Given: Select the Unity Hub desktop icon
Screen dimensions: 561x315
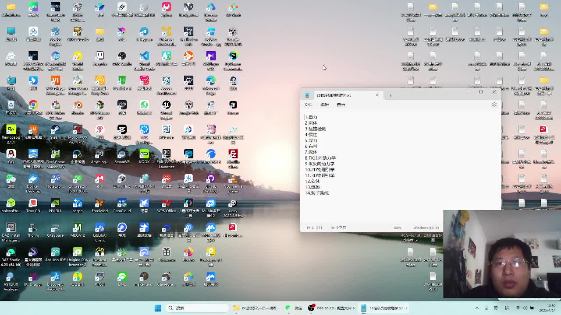Looking at the screenshot, I should pyautogui.click(x=122, y=181).
